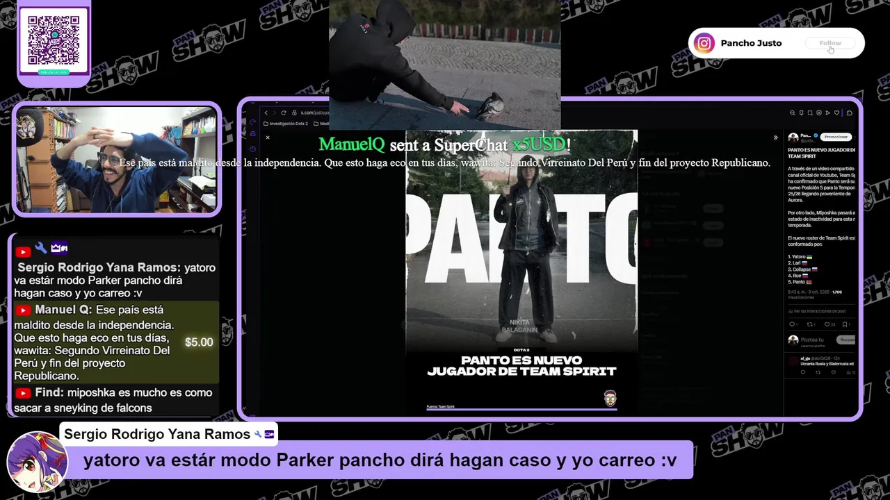Click the Promocionar button
The image size is (890, 500).
(x=836, y=137)
